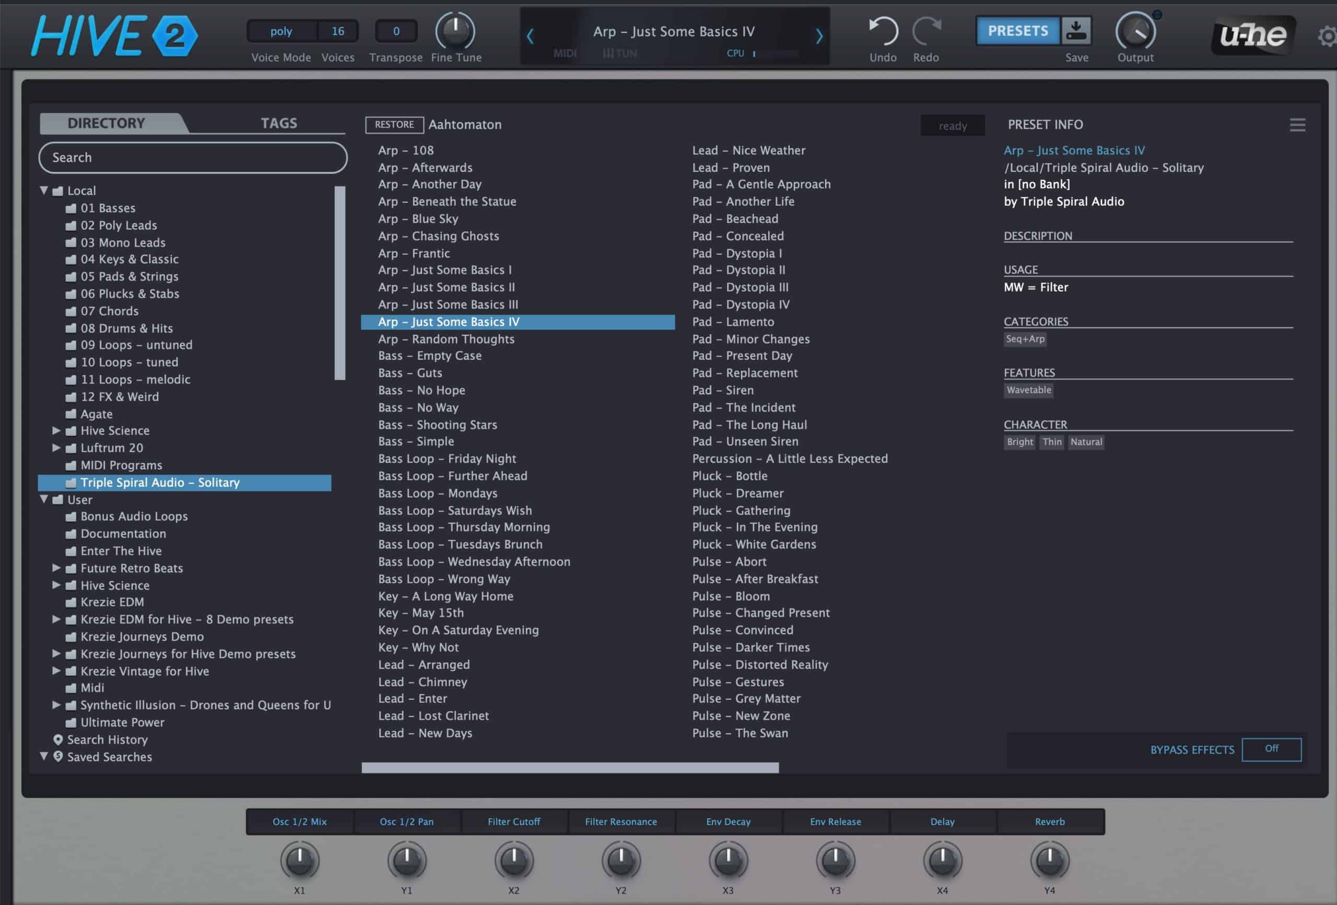Collapse the Saved Searches section
1337x905 pixels.
point(44,757)
